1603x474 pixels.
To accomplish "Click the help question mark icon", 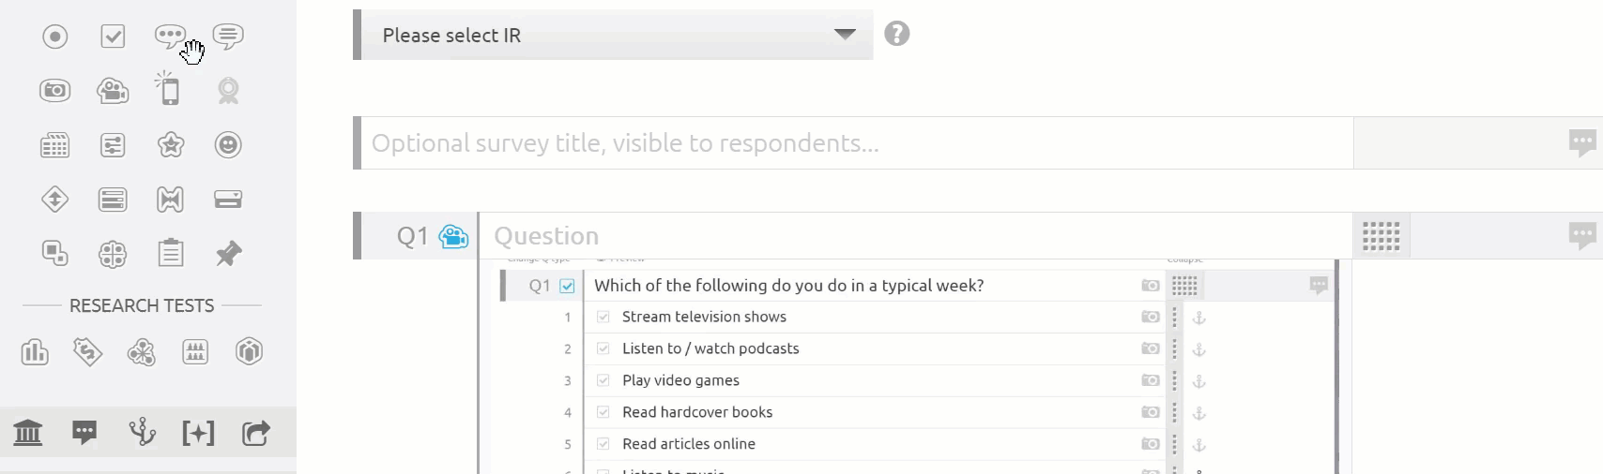I will coord(897,34).
